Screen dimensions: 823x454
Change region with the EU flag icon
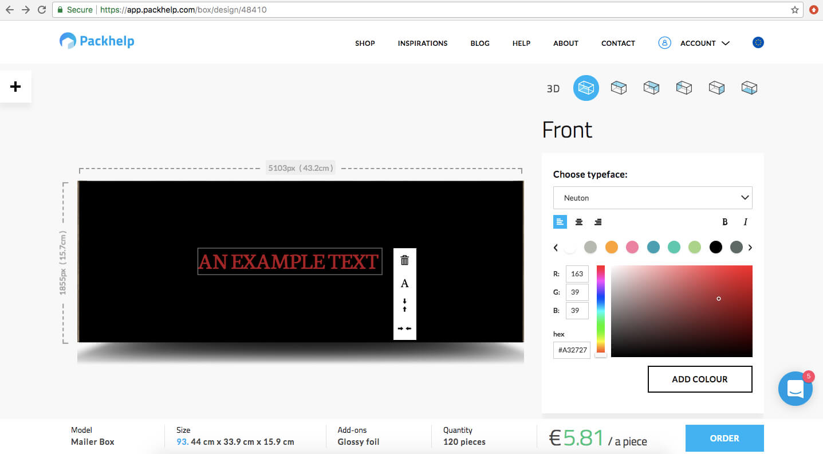coord(758,42)
